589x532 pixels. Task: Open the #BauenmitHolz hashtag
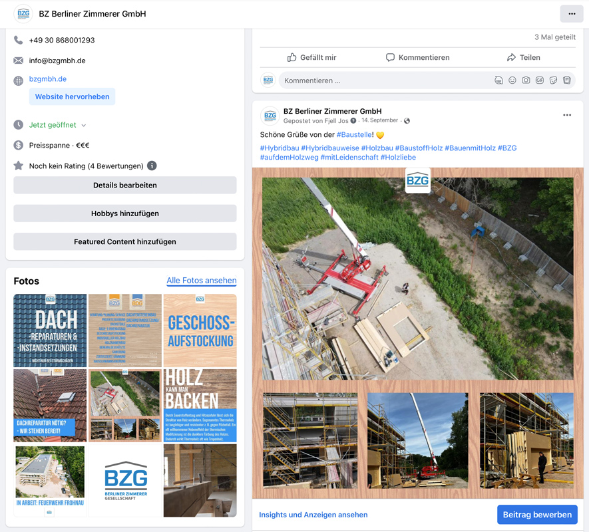(471, 148)
